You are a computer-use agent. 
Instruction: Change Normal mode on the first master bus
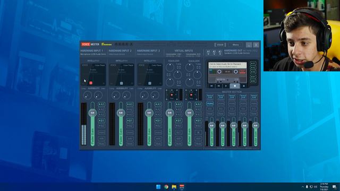(x=210, y=97)
